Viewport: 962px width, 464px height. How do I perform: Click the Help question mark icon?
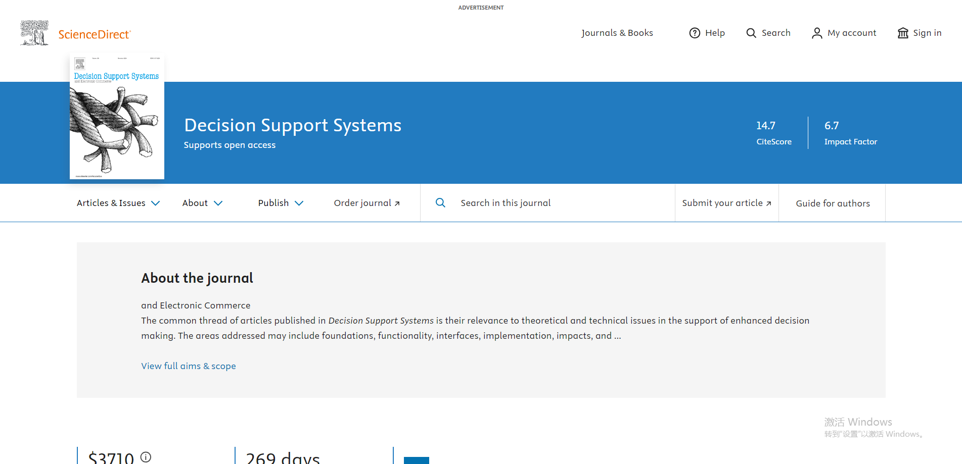[x=695, y=33]
